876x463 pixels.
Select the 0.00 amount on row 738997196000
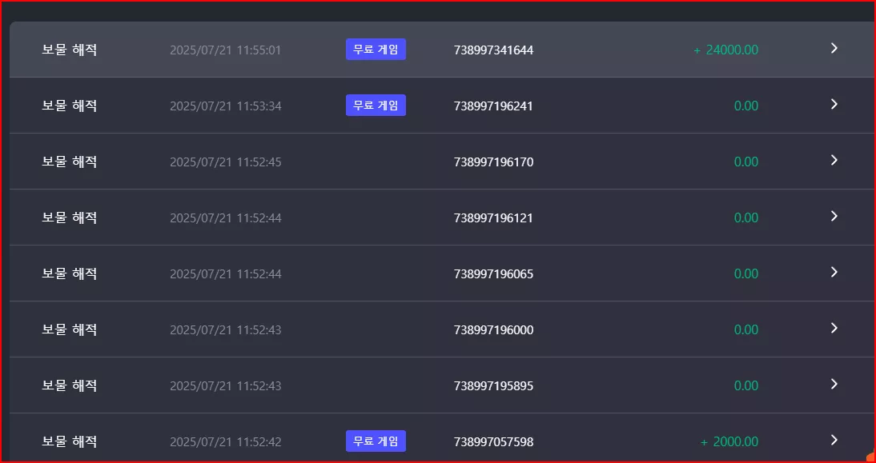(745, 329)
